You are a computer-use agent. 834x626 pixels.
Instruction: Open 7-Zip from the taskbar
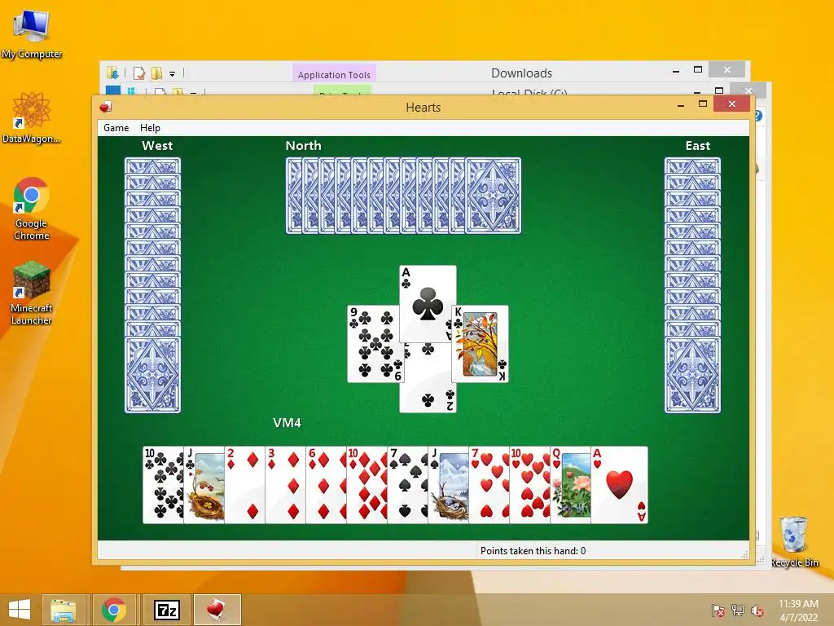[x=166, y=610]
